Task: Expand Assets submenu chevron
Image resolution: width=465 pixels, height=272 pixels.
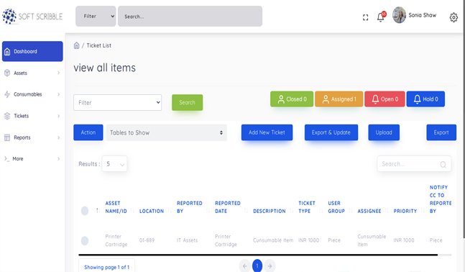Action: 58,73
